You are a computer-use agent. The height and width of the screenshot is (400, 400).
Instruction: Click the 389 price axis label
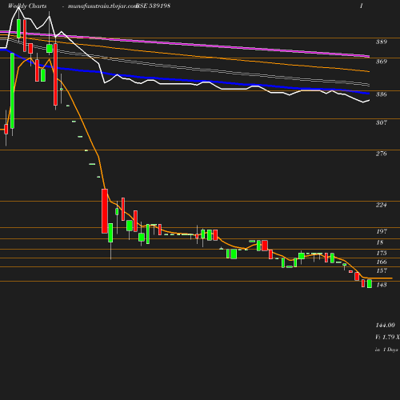click(382, 42)
